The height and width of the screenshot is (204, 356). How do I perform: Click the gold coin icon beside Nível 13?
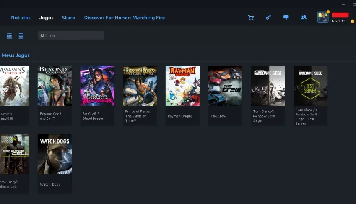point(353,21)
